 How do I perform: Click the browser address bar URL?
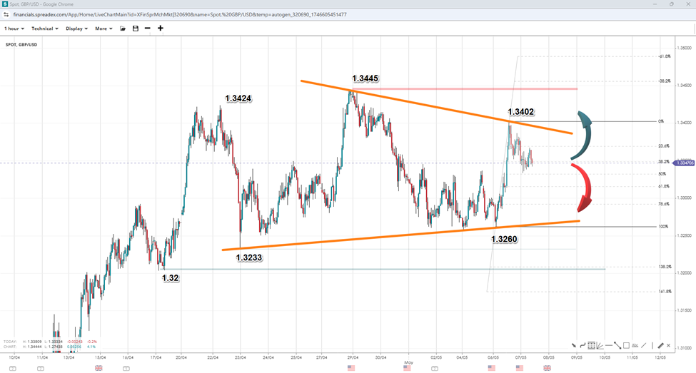pyautogui.click(x=178, y=14)
